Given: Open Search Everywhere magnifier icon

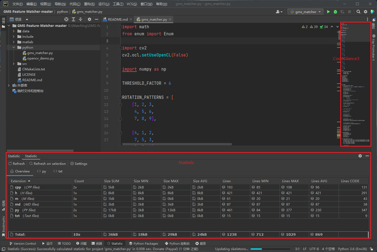Looking at the screenshot, I should pos(359,12).
